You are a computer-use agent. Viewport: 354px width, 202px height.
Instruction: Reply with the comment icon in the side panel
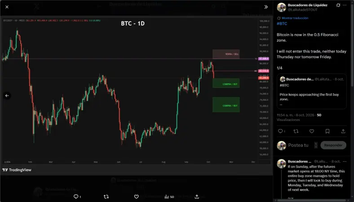click(280, 131)
